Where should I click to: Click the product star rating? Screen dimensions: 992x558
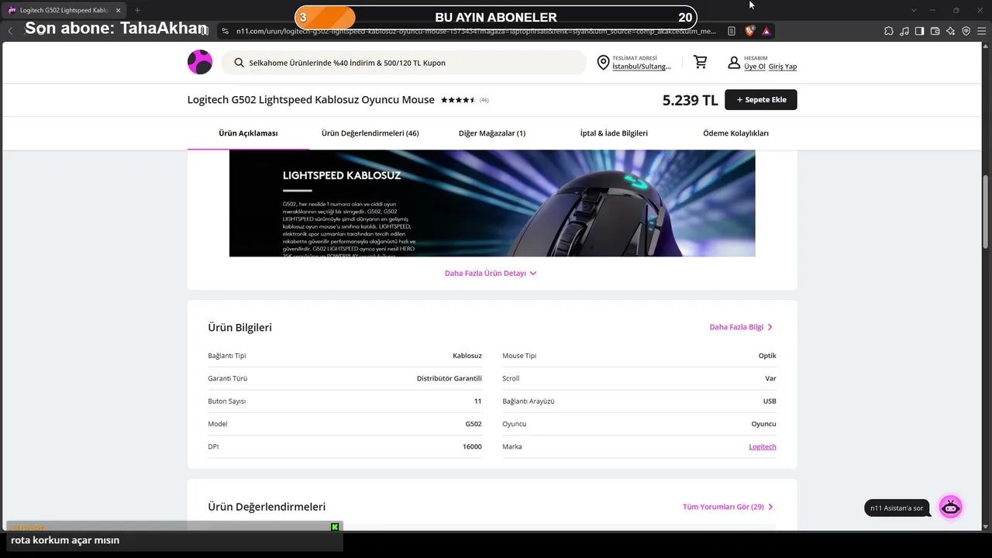tap(458, 100)
